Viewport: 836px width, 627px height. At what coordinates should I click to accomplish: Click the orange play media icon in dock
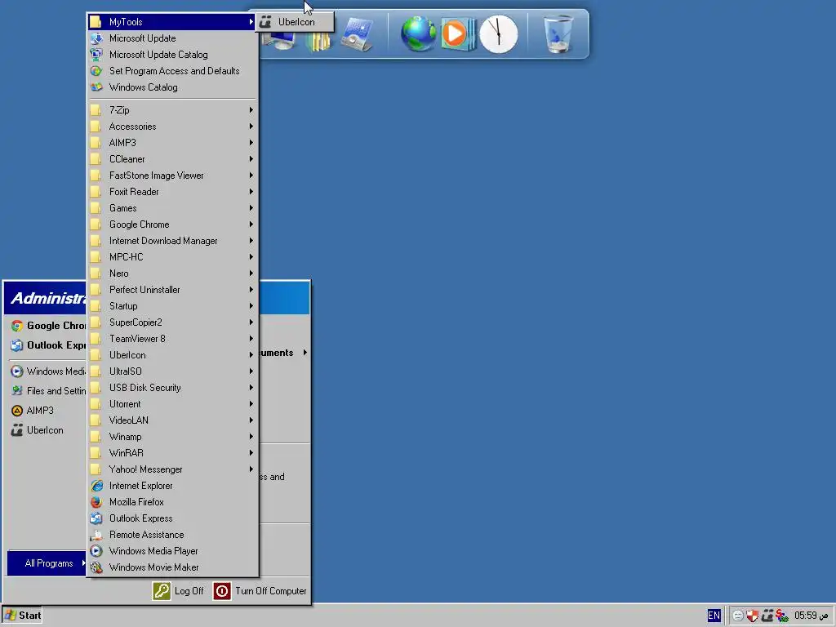[457, 34]
